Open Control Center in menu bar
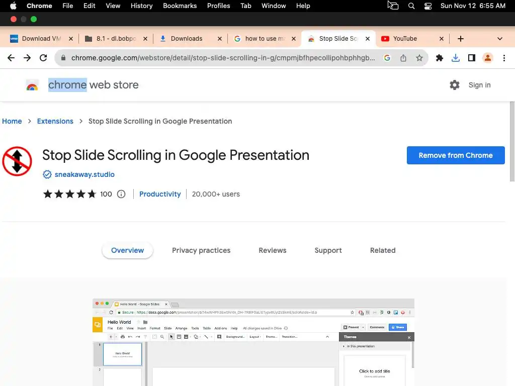515x386 pixels. coord(428,6)
